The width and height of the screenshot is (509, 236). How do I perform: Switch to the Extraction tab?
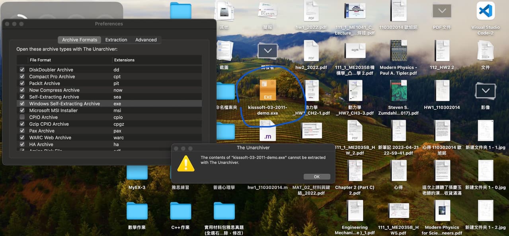(116, 39)
